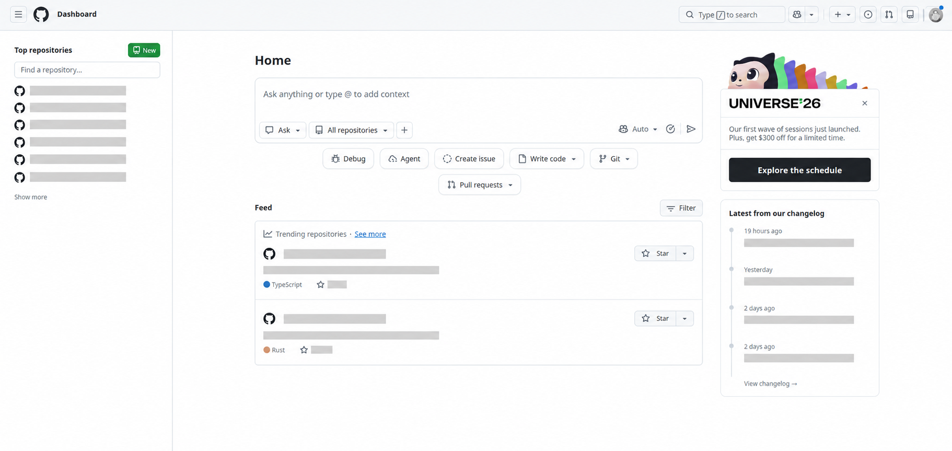Click the trending graph icon in feed
The height and width of the screenshot is (451, 952).
coord(268,234)
